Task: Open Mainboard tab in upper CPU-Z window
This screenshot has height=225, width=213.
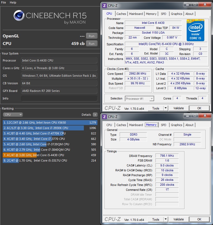Action: (x=136, y=14)
